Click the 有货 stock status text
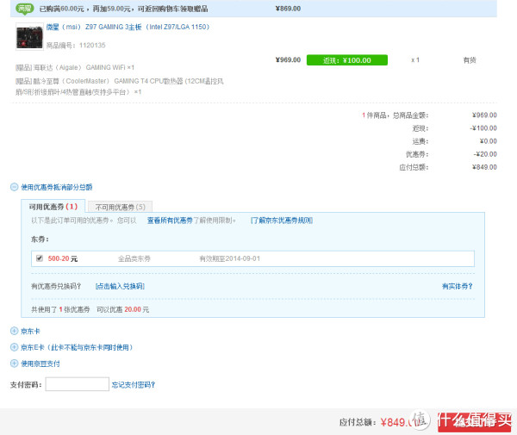This screenshot has width=517, height=435. 470,60
